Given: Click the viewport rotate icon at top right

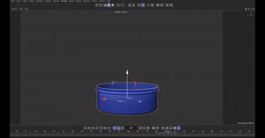Looking at the screenshot, I should pos(252,9).
